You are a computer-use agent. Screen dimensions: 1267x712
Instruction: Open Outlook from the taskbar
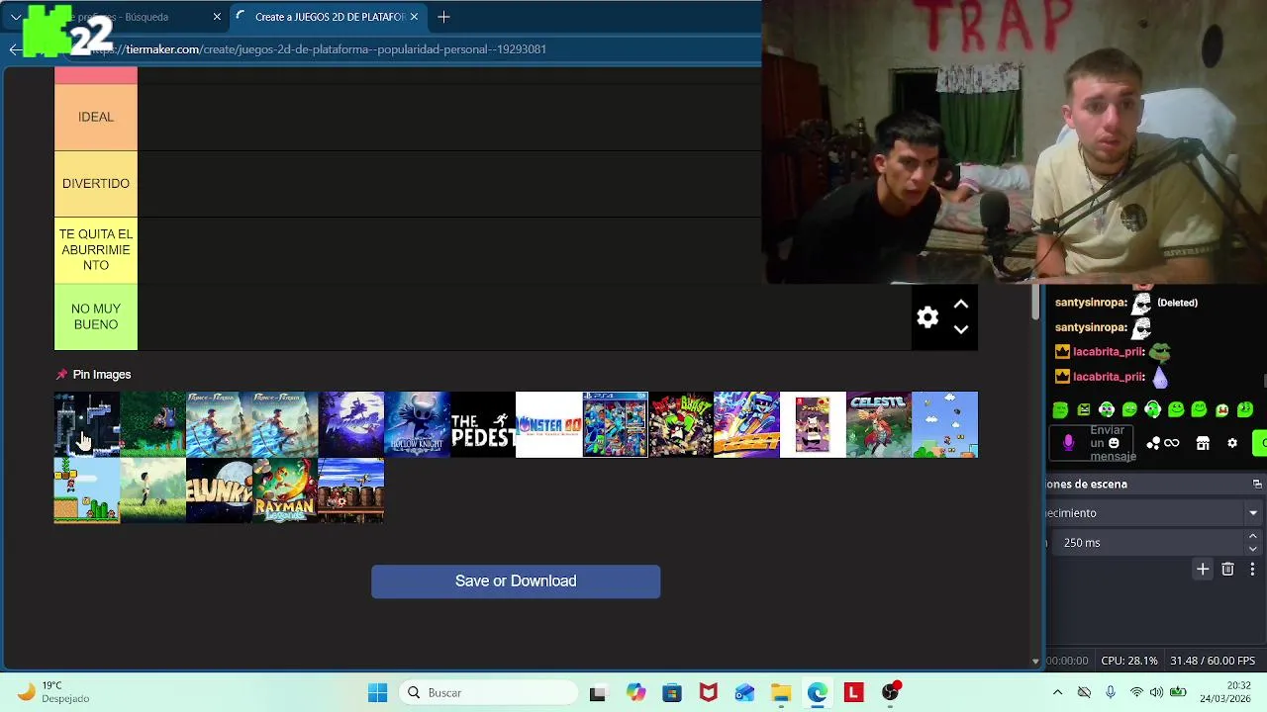tap(744, 693)
